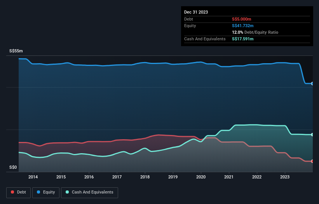Click the 2017 x-axis label
This screenshot has height=204, width=319.
coord(117,177)
